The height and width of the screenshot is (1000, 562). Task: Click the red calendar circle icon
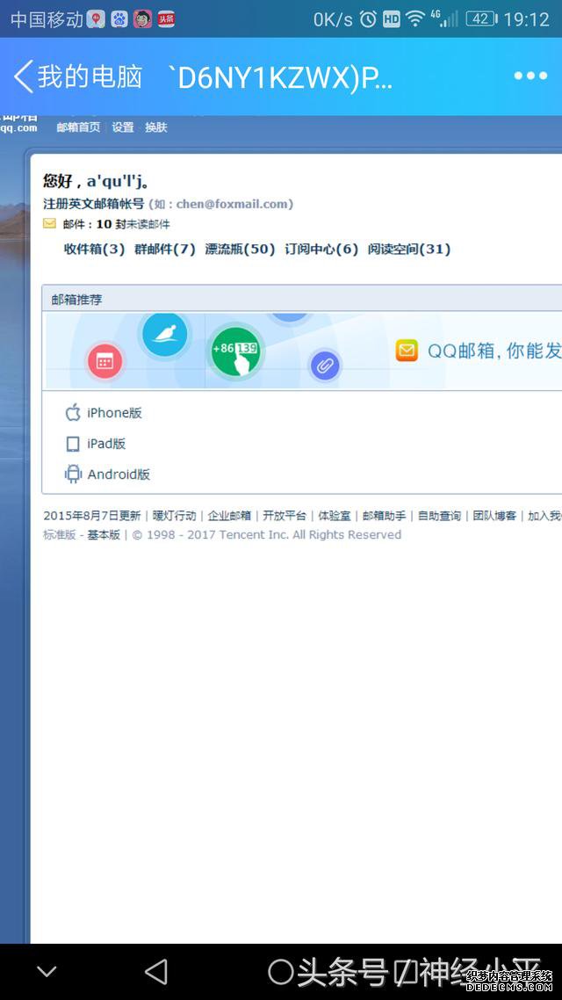[105, 362]
